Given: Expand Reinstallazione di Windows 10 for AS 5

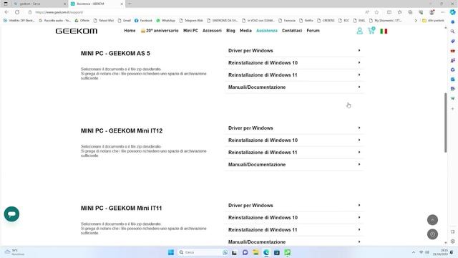Looking at the screenshot, I should coord(294,63).
